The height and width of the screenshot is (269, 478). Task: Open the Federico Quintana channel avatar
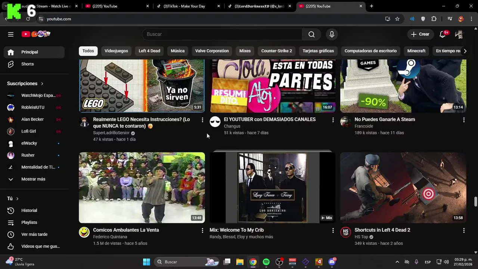[84, 232]
